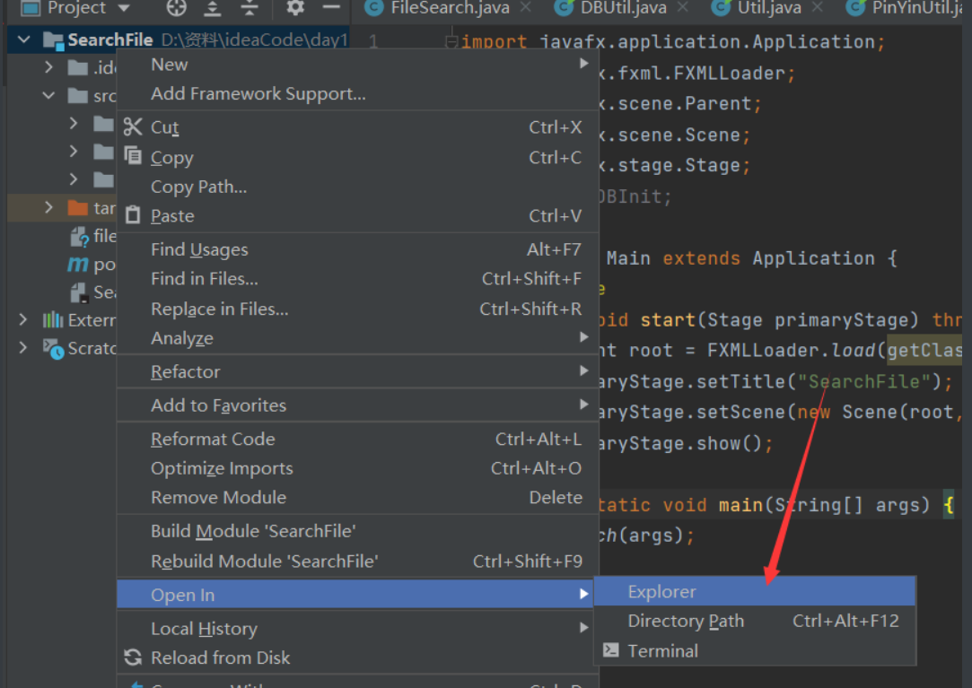This screenshot has height=688, width=972.
Task: Select Copy Path... menu item
Action: pos(358,187)
